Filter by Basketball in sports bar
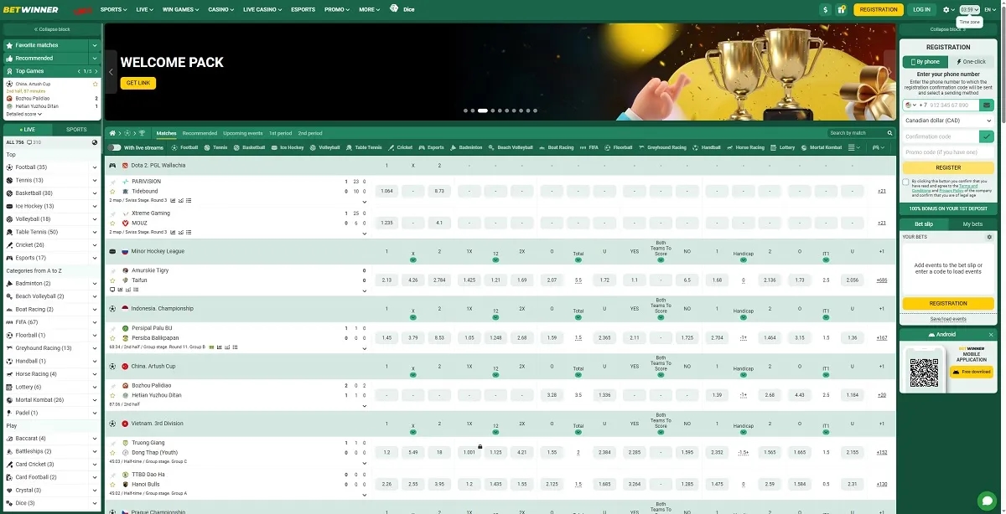The height and width of the screenshot is (514, 1006). [249, 147]
